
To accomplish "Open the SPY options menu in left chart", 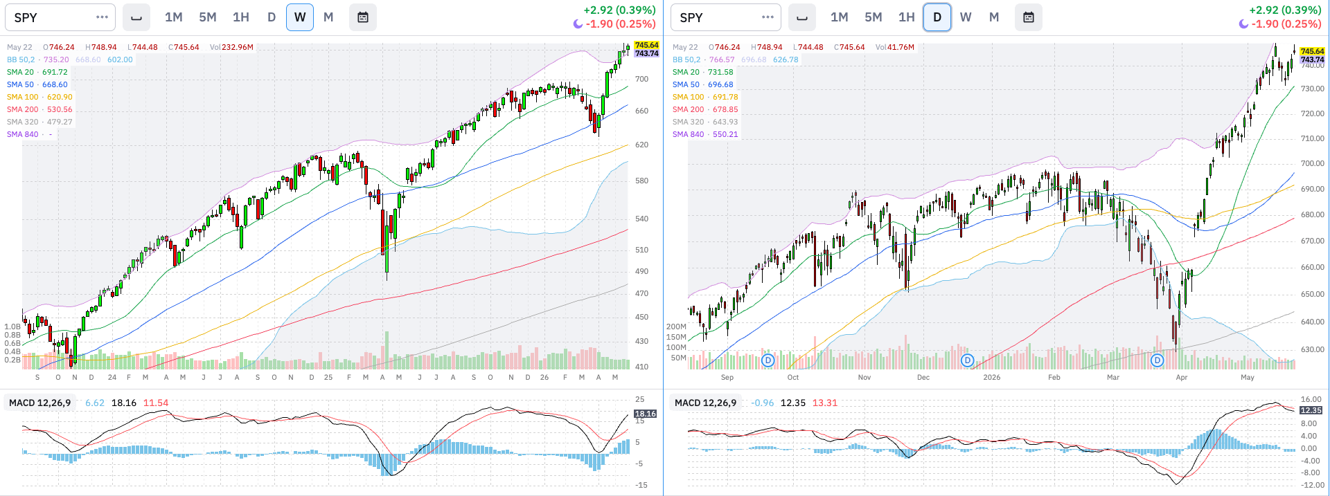I will click(x=102, y=17).
